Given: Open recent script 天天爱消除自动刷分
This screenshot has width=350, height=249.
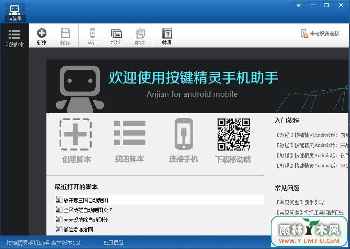Looking at the screenshot, I should click(85, 220).
